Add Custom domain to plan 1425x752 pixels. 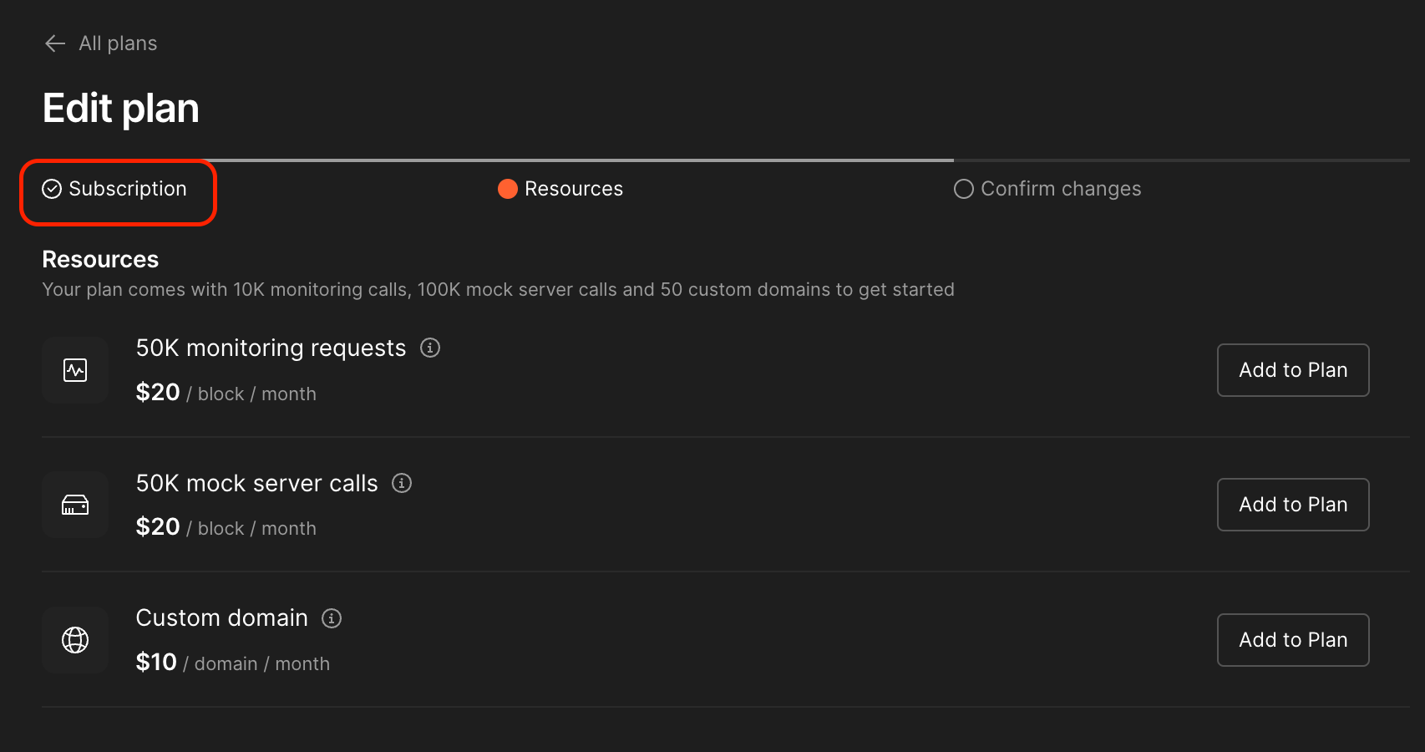pyautogui.click(x=1292, y=640)
